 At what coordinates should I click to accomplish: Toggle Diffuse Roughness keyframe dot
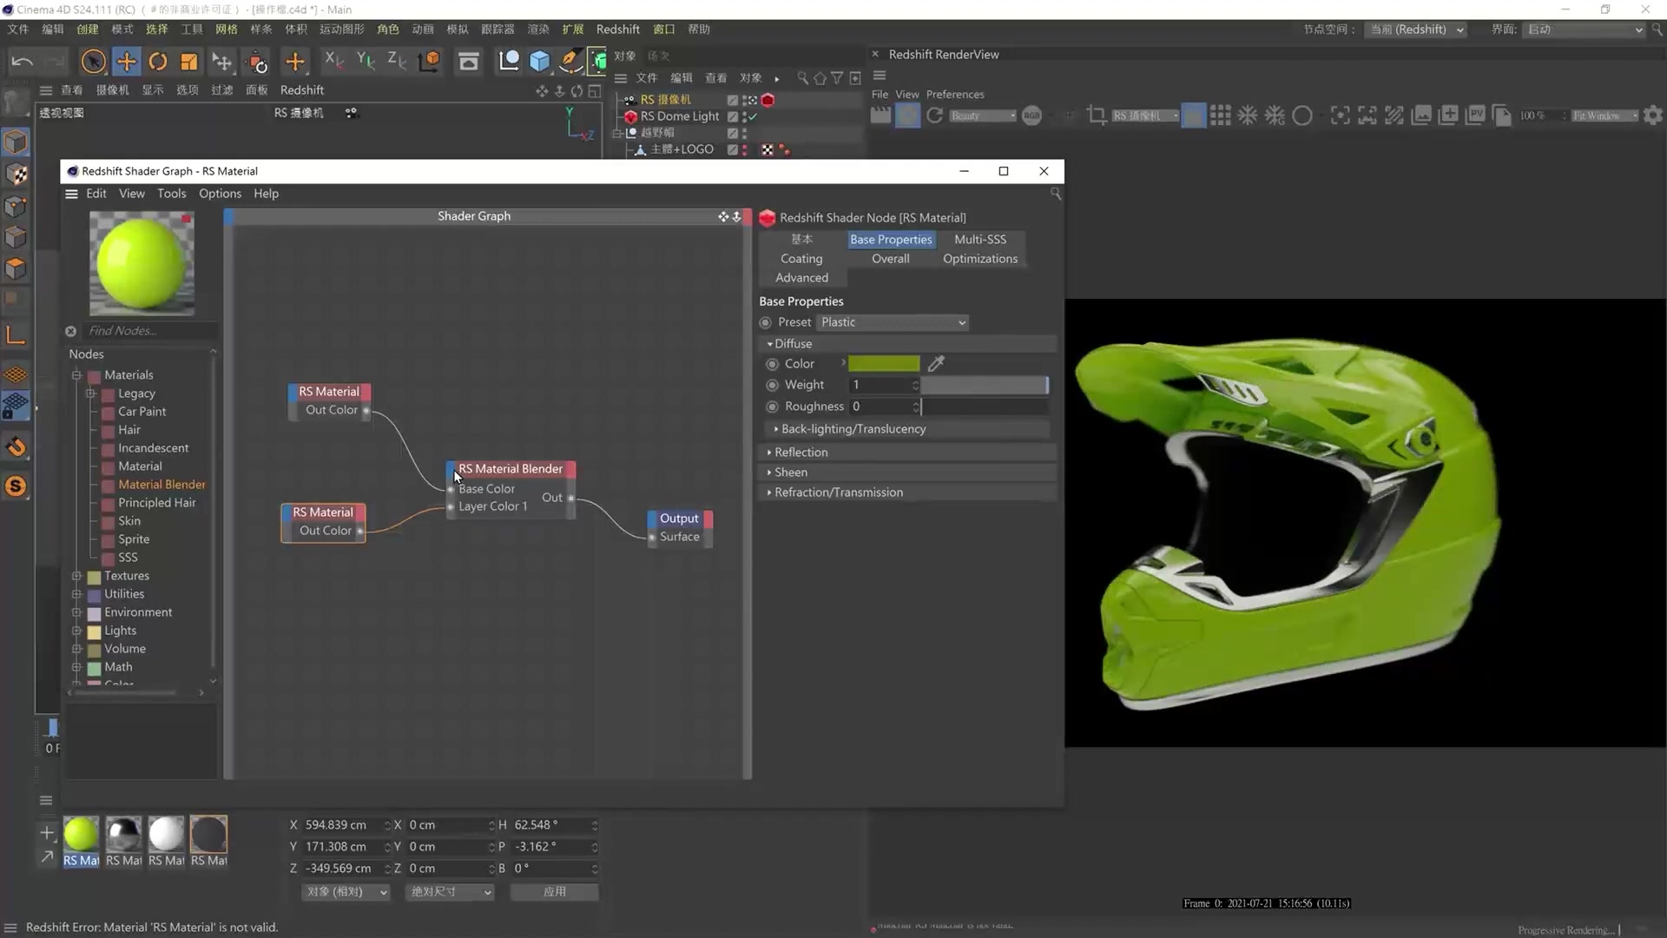(x=772, y=406)
